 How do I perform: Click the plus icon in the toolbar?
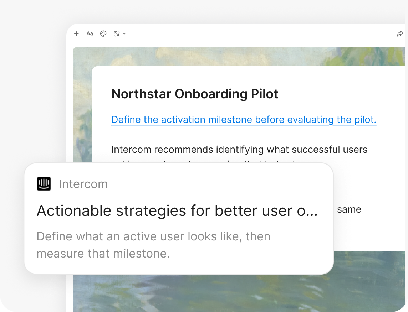point(76,33)
